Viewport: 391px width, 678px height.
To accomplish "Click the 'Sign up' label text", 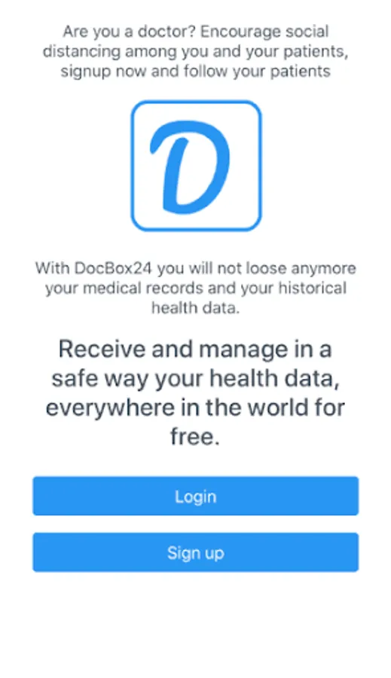I will tap(196, 553).
